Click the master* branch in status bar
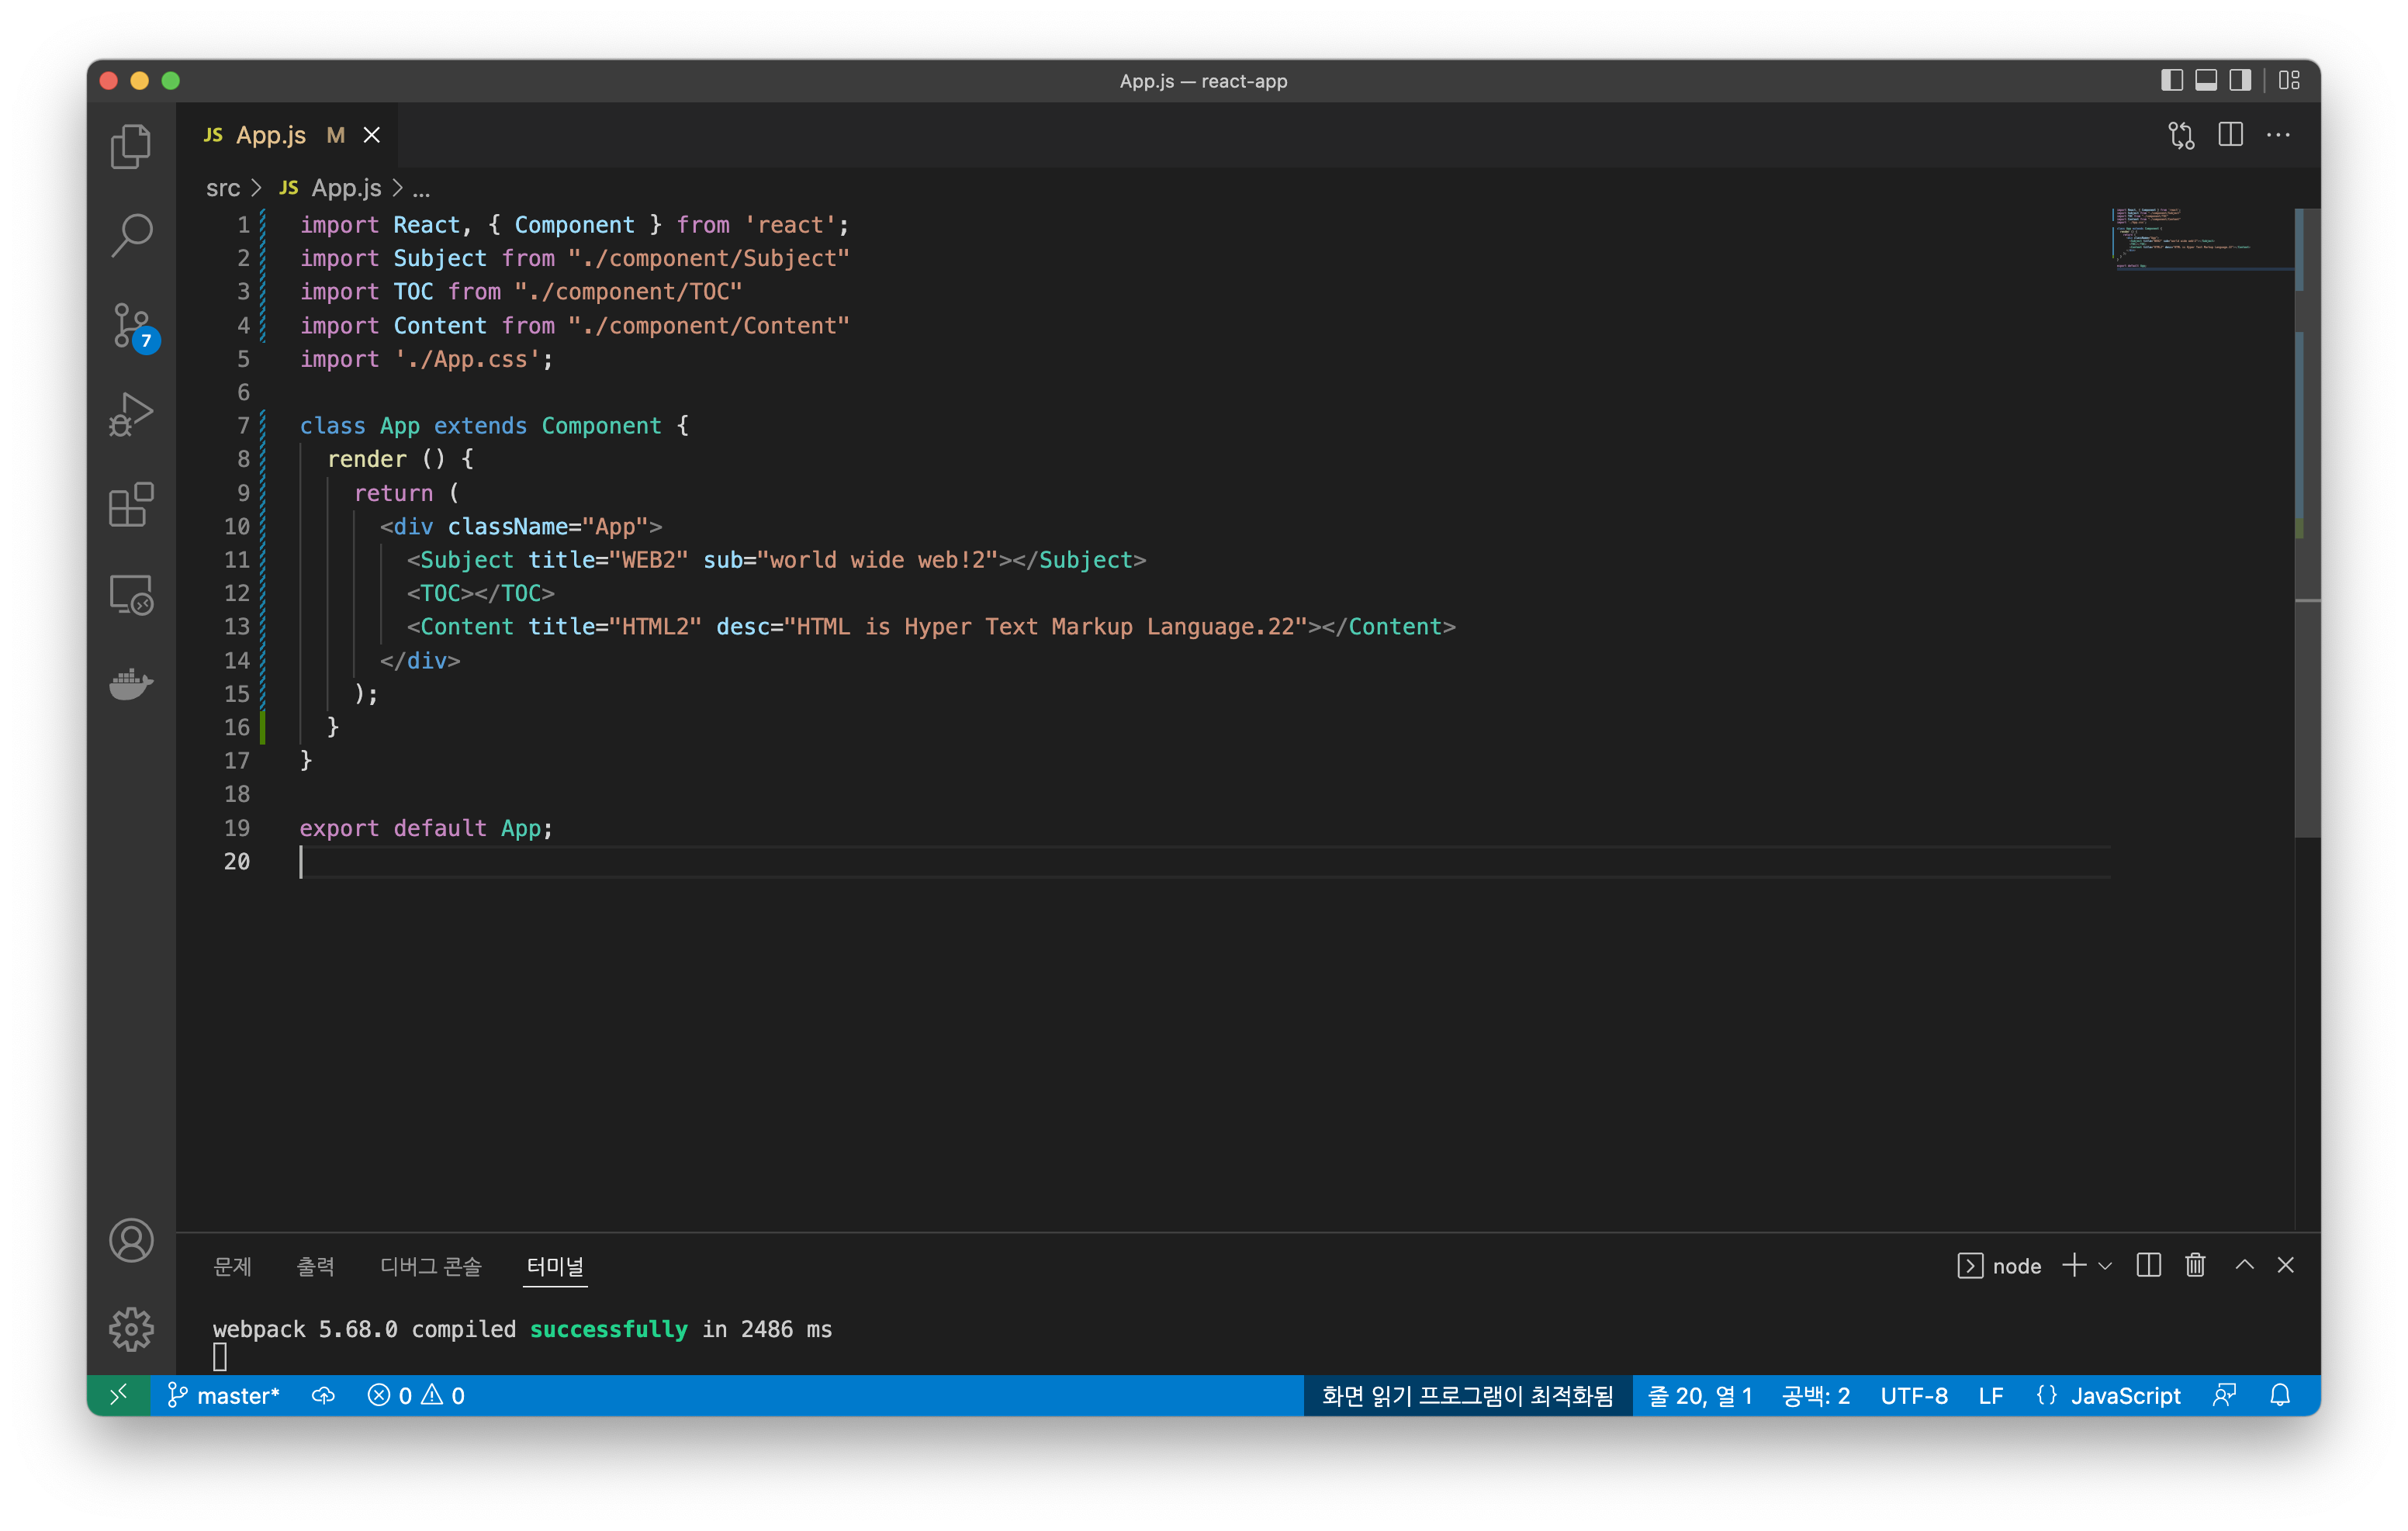Screen dimensions: 2408x1531 pos(224,1395)
